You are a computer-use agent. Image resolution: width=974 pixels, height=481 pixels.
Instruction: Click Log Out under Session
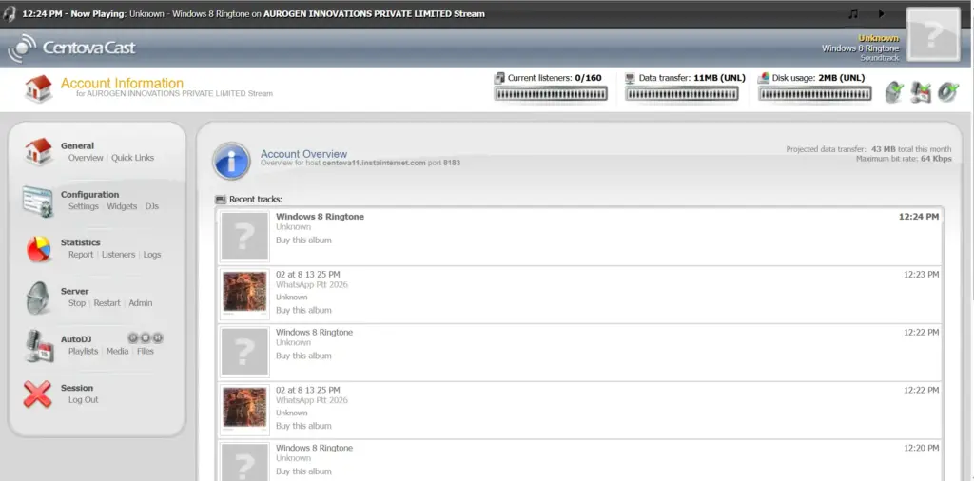pyautogui.click(x=84, y=399)
